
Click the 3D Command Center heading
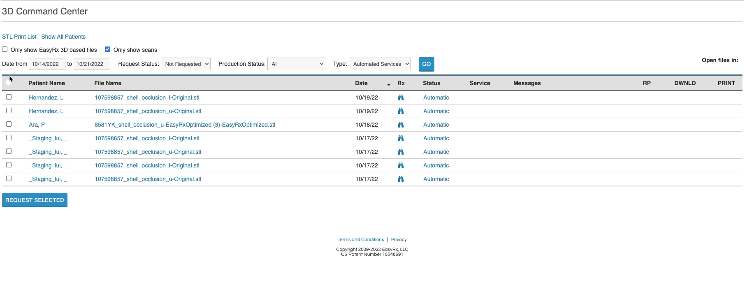[x=45, y=12]
